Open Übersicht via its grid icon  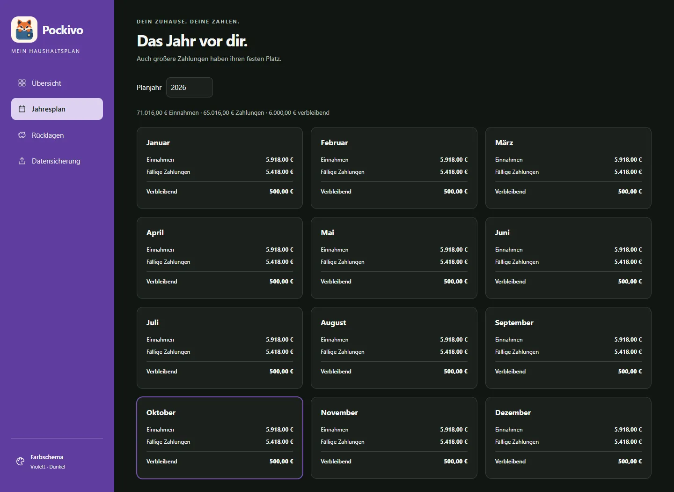tap(22, 83)
